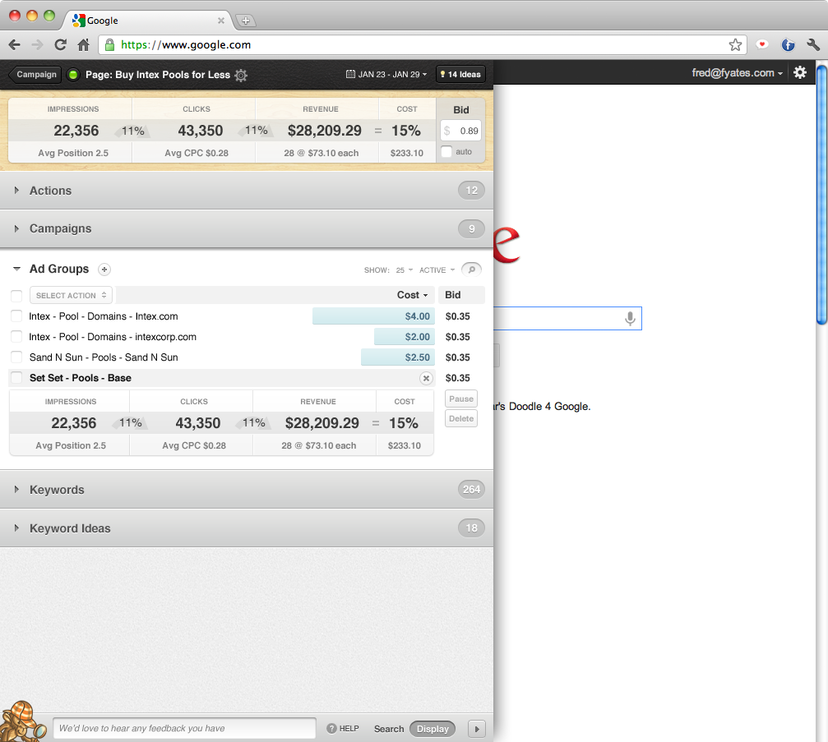The height and width of the screenshot is (742, 828).
Task: Close expanded Set Set - Pools row
Action: pos(426,378)
